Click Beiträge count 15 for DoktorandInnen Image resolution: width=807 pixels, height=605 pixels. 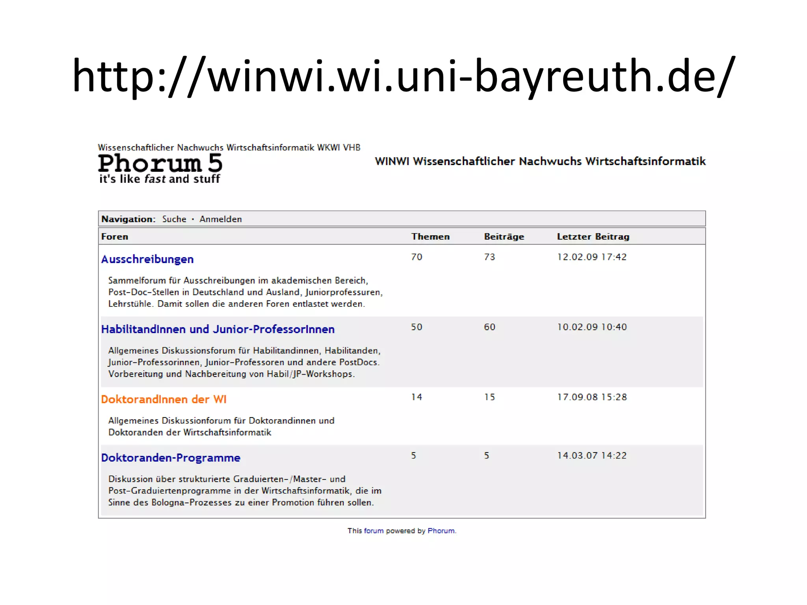coord(490,397)
